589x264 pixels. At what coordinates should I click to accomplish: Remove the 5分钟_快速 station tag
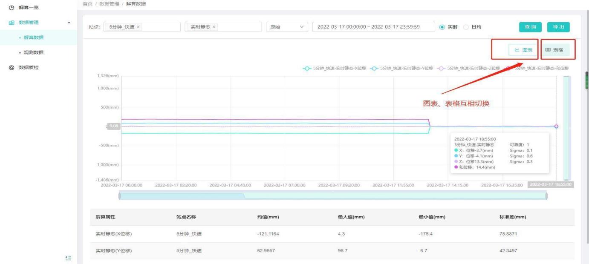139,27
